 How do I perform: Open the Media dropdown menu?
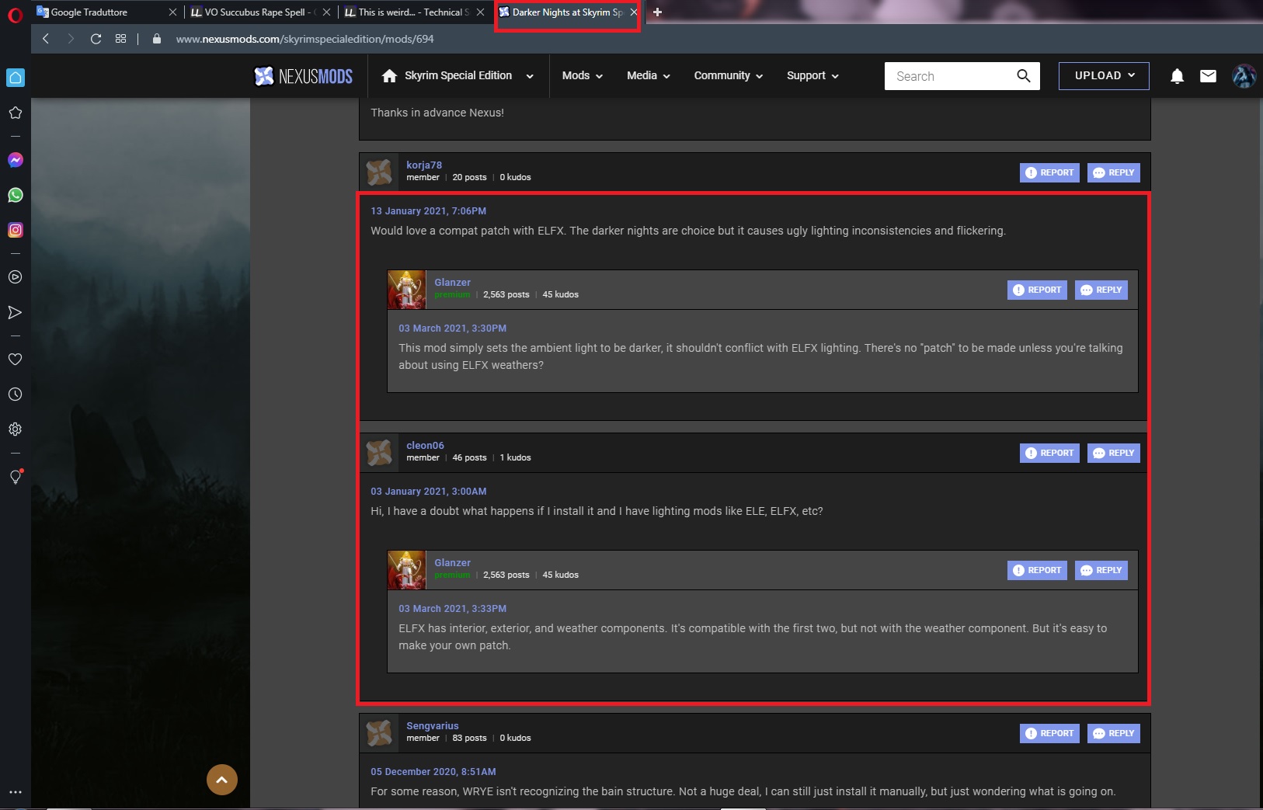click(649, 76)
